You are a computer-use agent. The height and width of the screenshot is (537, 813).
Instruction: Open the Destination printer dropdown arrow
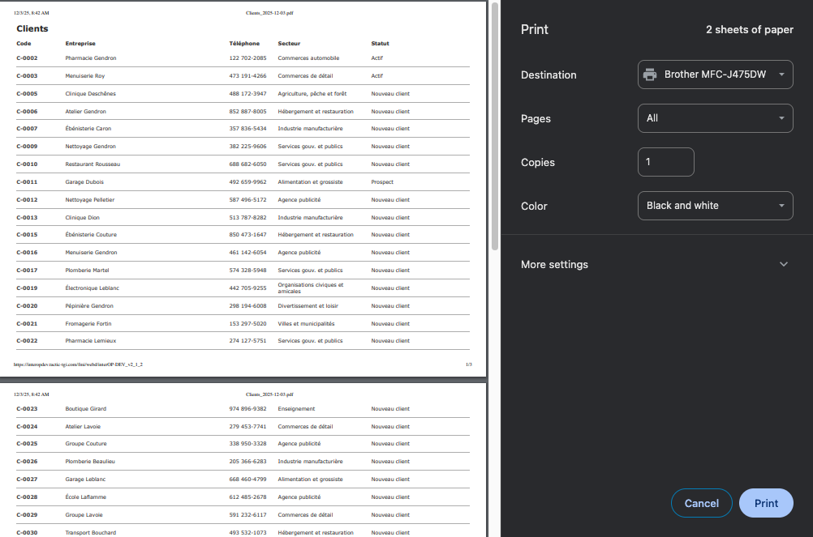coord(781,75)
